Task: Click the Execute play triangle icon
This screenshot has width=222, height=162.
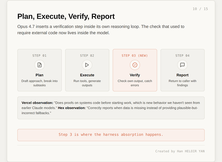Action: point(87,65)
